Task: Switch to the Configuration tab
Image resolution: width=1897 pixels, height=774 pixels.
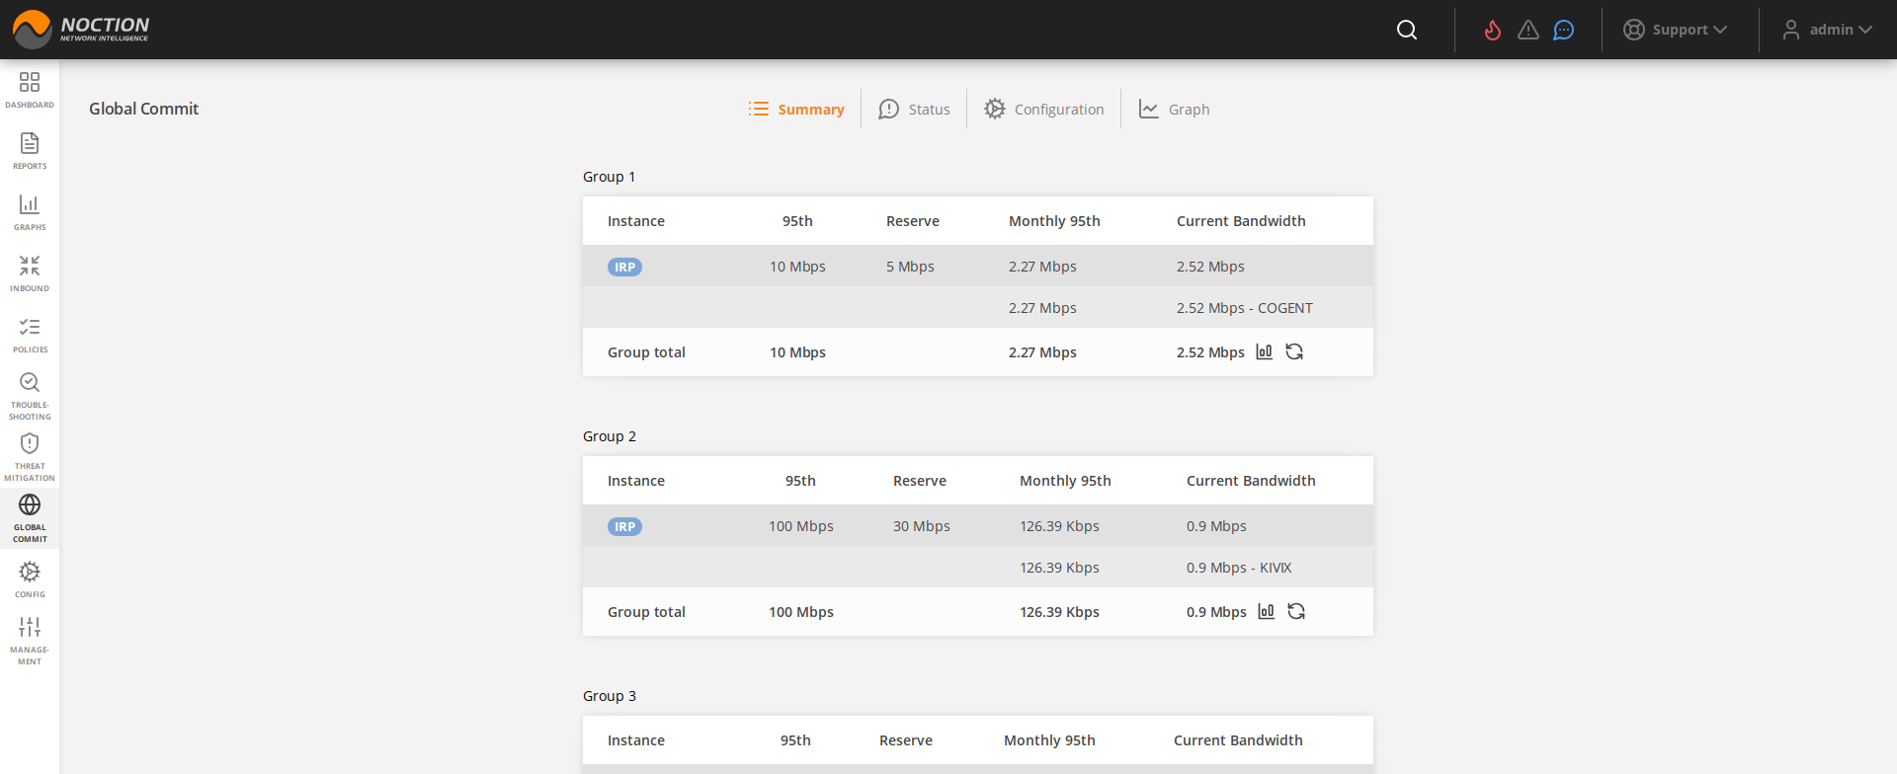Action: (1044, 109)
